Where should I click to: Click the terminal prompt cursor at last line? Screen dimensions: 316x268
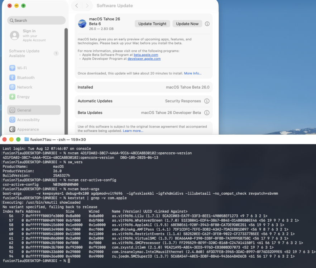[69, 261]
